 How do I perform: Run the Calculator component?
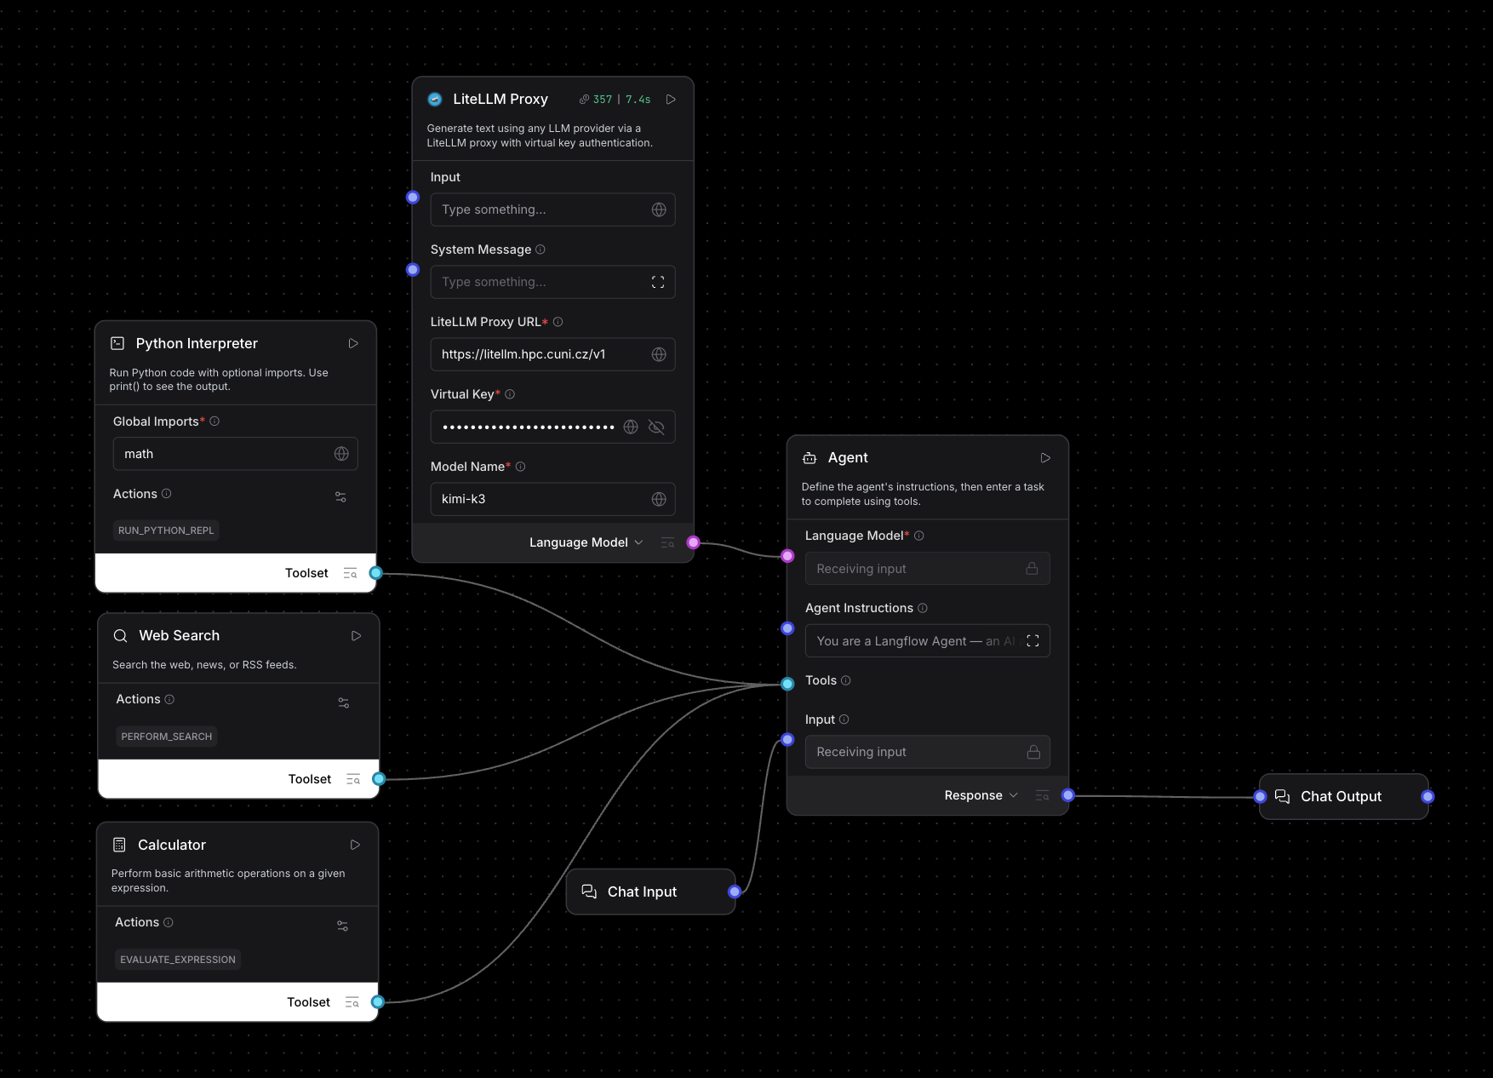pyautogui.click(x=355, y=845)
